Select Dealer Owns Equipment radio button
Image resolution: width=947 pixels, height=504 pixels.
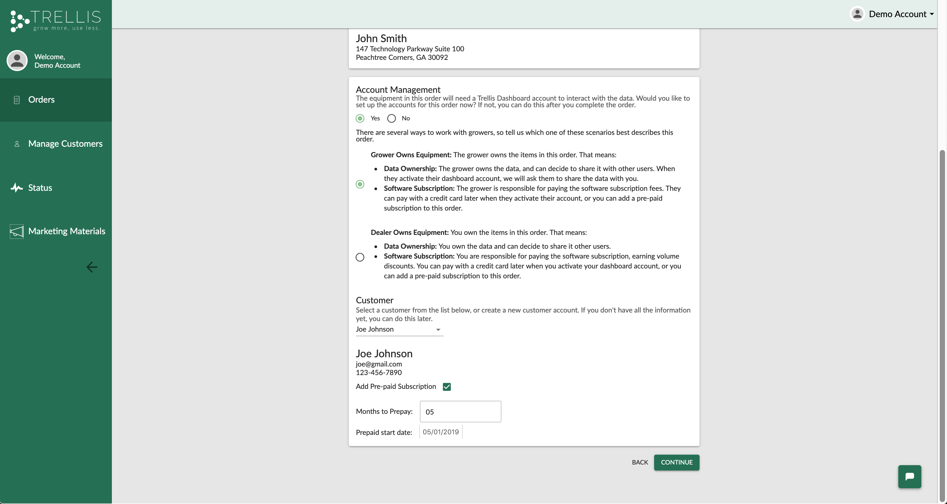[x=360, y=257]
